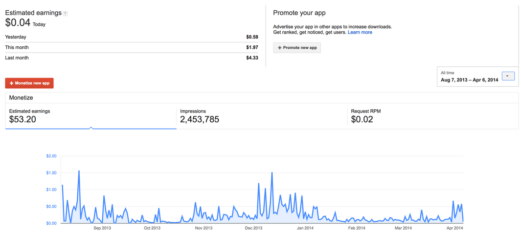The width and height of the screenshot is (521, 234).
Task: Click the plus icon on Promote new app
Action: click(x=279, y=48)
